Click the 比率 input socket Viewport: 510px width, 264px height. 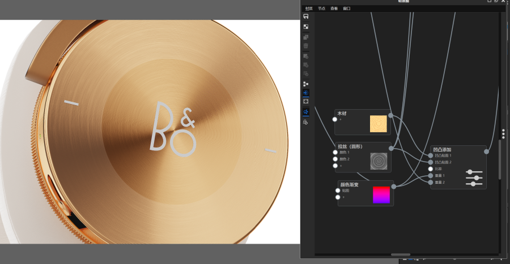[x=431, y=168]
